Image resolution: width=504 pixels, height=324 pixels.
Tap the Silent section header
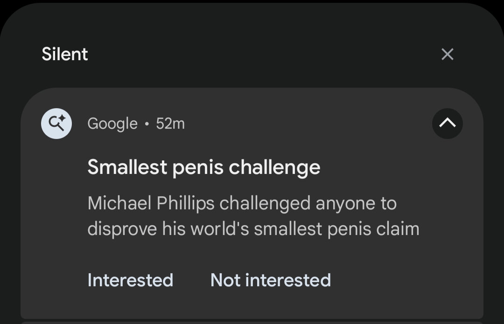(x=65, y=54)
